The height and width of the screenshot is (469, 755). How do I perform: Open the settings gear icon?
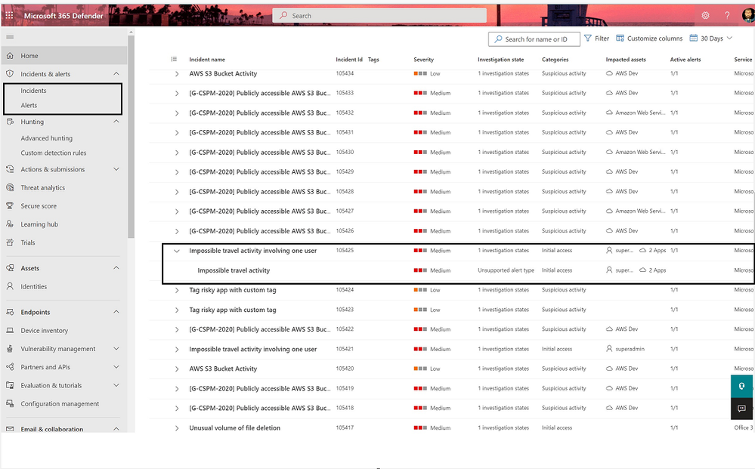[x=705, y=15]
